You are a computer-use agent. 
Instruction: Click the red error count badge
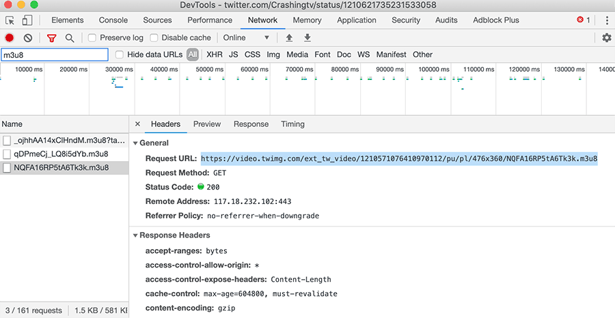tap(584, 20)
